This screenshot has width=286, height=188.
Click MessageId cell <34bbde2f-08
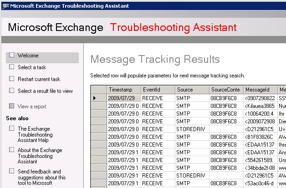260,168
